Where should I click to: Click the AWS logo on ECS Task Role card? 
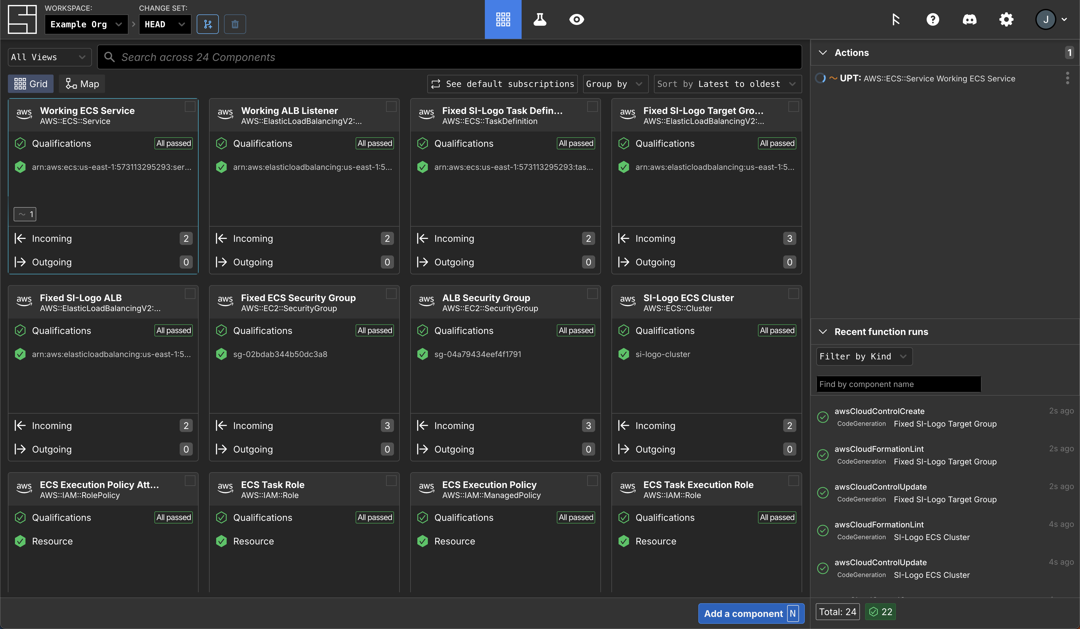(225, 488)
